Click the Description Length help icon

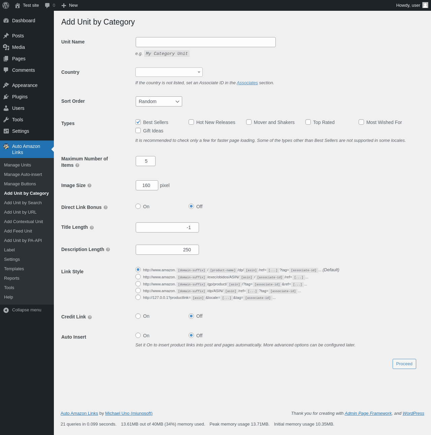(108, 250)
